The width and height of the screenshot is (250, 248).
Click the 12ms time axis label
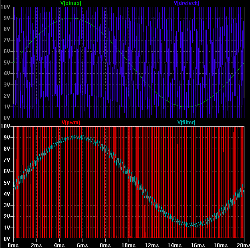click(x=152, y=245)
